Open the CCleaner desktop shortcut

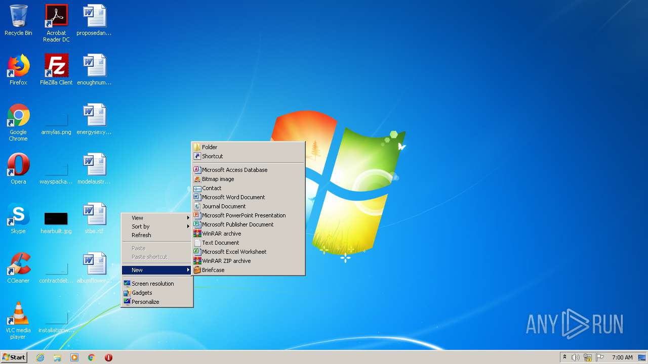18,268
